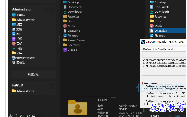Collapse sidebar with left chevron near middle pane

coord(59,37)
